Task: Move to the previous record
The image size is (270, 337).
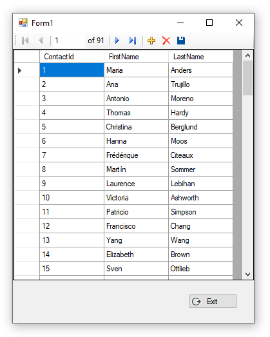Action: [x=41, y=41]
